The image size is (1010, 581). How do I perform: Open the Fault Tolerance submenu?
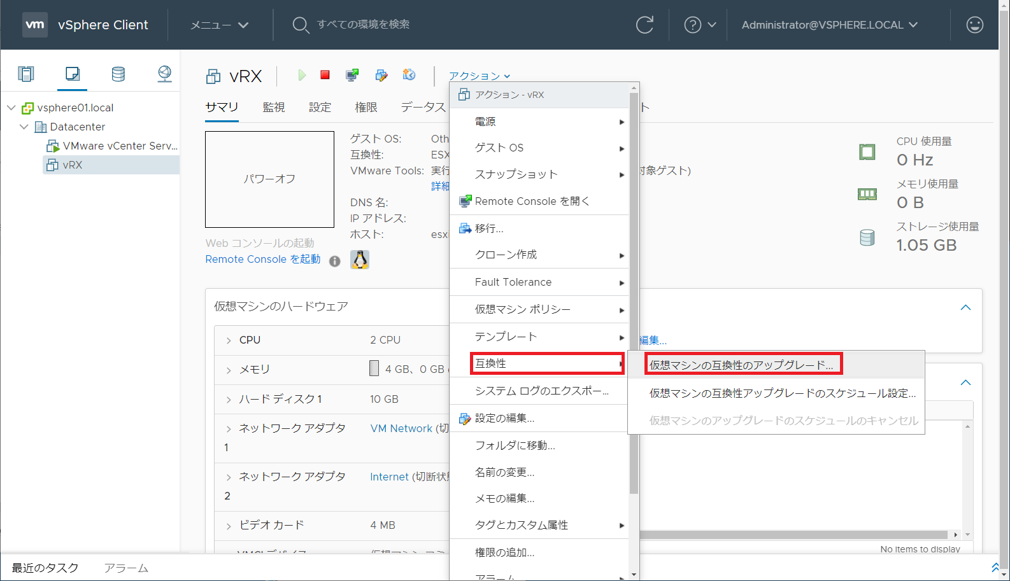pos(539,282)
